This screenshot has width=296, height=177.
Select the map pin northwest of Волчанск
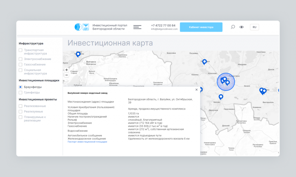[78, 54]
